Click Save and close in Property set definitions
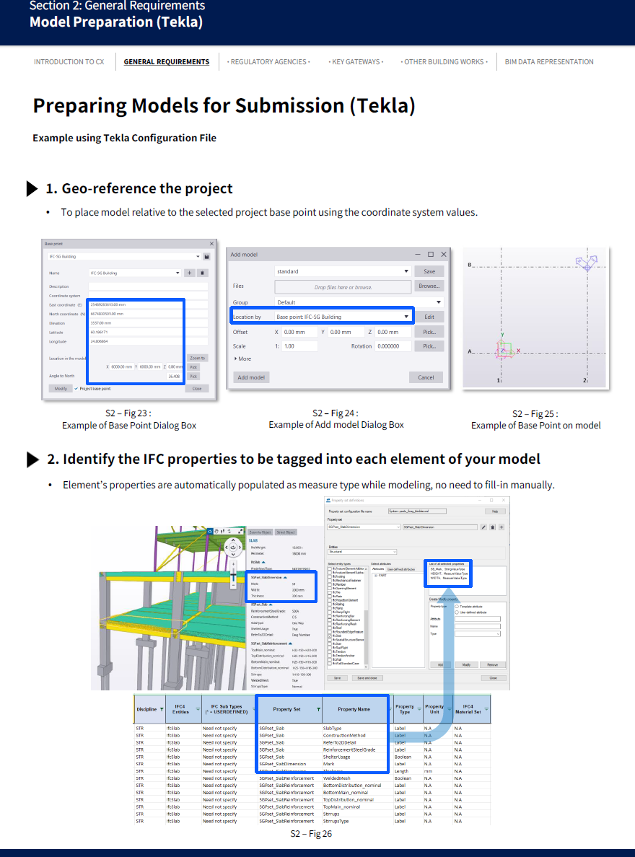 pos(367,677)
